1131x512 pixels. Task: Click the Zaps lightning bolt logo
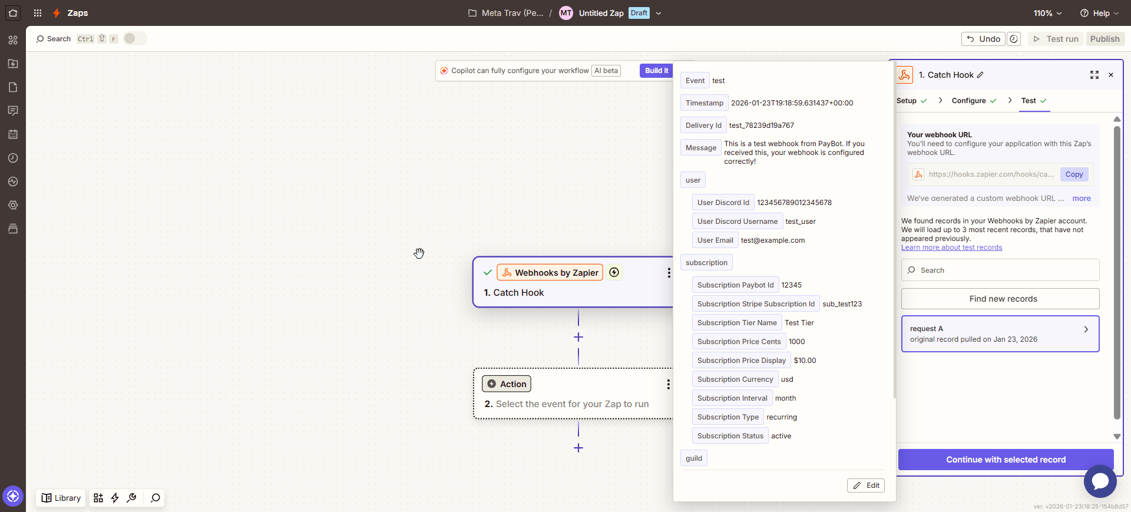click(57, 13)
